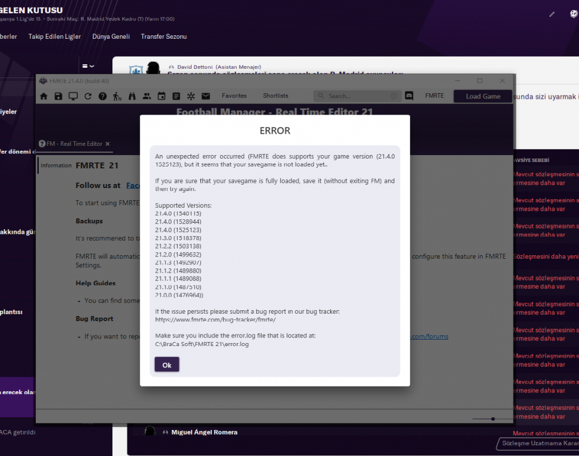The image size is (579, 456).
Task: Click the monitor screen toolbar icon
Action: pos(73,96)
